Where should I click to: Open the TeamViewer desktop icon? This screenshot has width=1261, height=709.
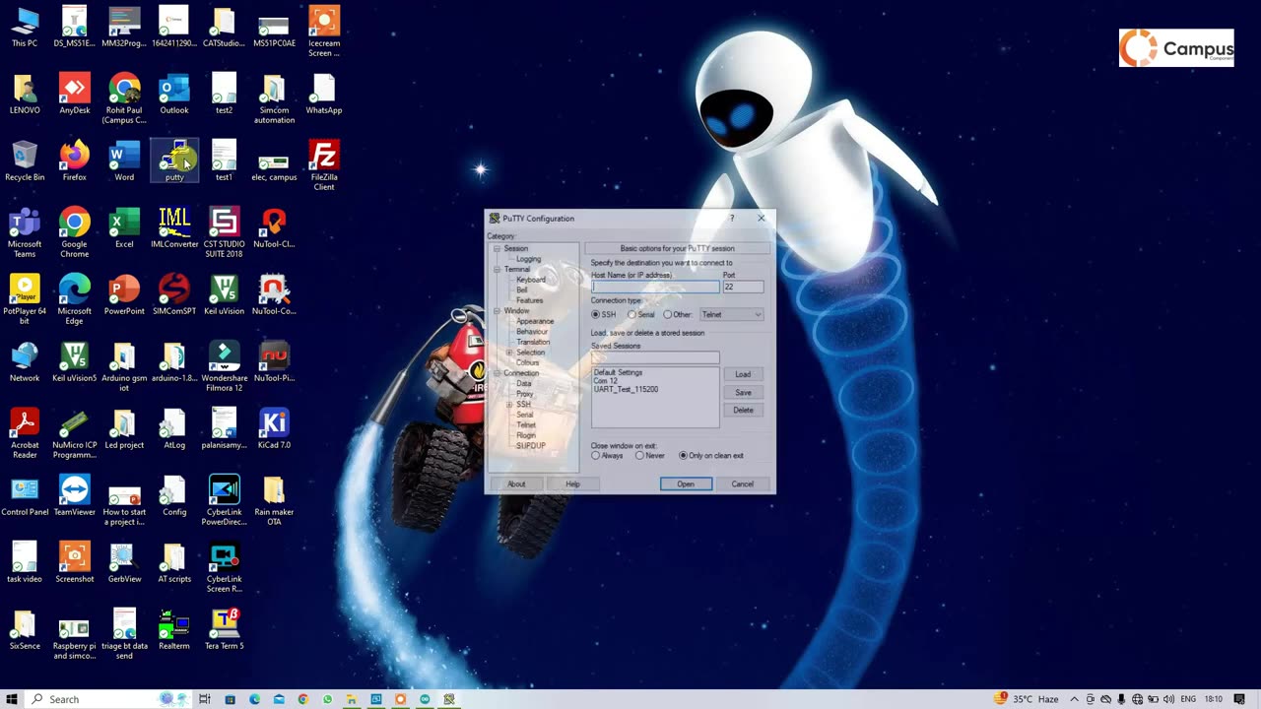point(75,495)
